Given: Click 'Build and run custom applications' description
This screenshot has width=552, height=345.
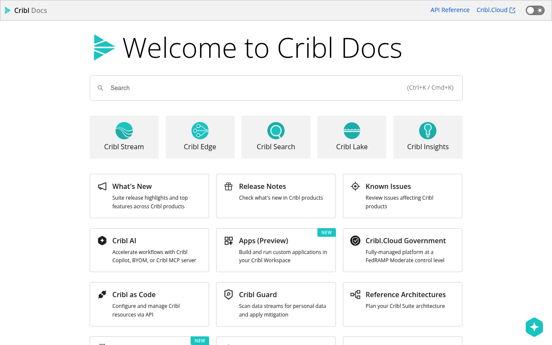Looking at the screenshot, I should coord(283,256).
